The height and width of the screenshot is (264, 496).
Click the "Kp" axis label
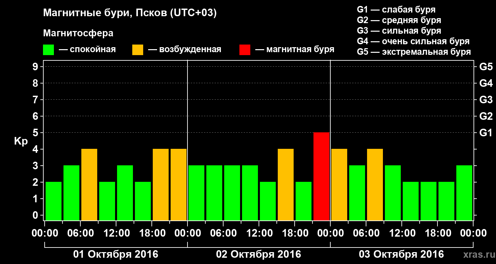(21, 142)
